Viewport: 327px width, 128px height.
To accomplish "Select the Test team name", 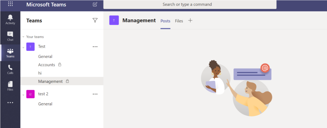I will click(42, 46).
